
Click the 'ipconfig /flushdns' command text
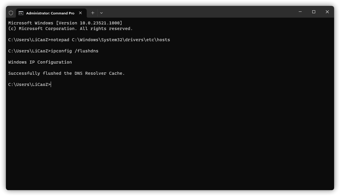(x=74, y=51)
